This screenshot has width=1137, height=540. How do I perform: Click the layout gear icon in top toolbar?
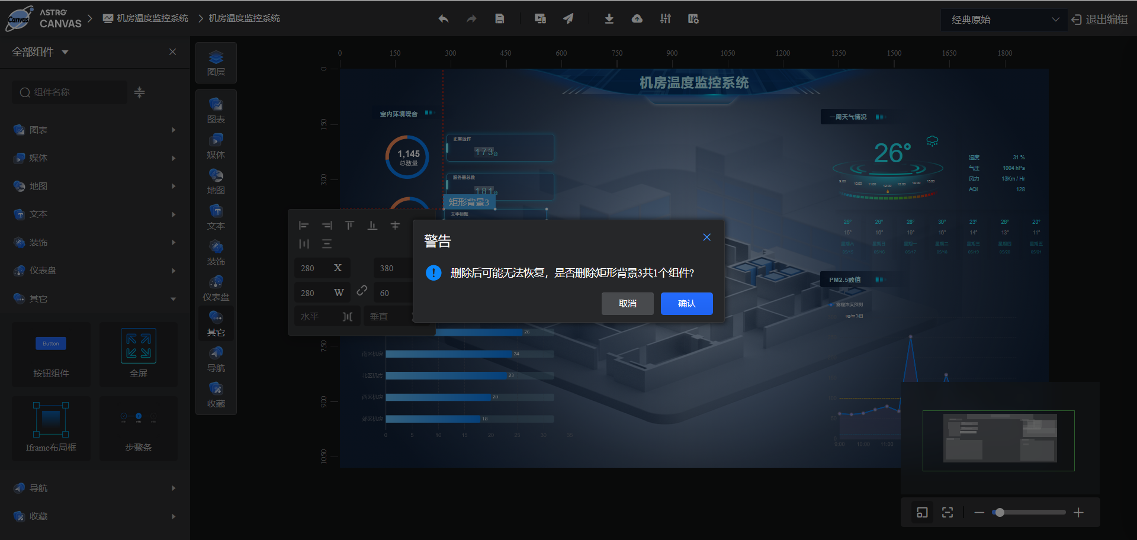pyautogui.click(x=693, y=19)
